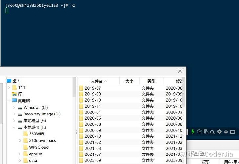The width and height of the screenshot is (239, 164).
Task: Expand the data folder node
Action: (x=20, y=160)
